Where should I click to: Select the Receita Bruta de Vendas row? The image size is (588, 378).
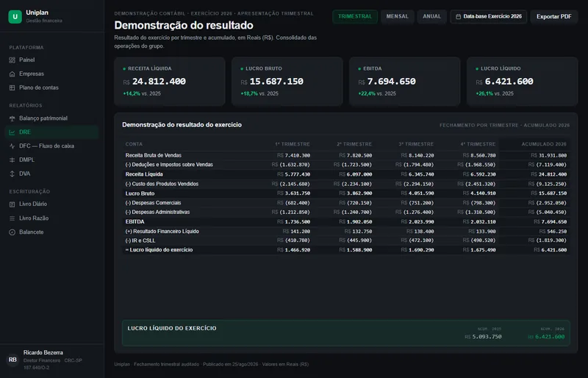click(345, 155)
